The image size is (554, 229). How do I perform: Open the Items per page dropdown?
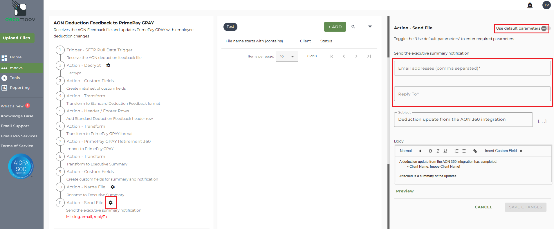pyautogui.click(x=287, y=56)
